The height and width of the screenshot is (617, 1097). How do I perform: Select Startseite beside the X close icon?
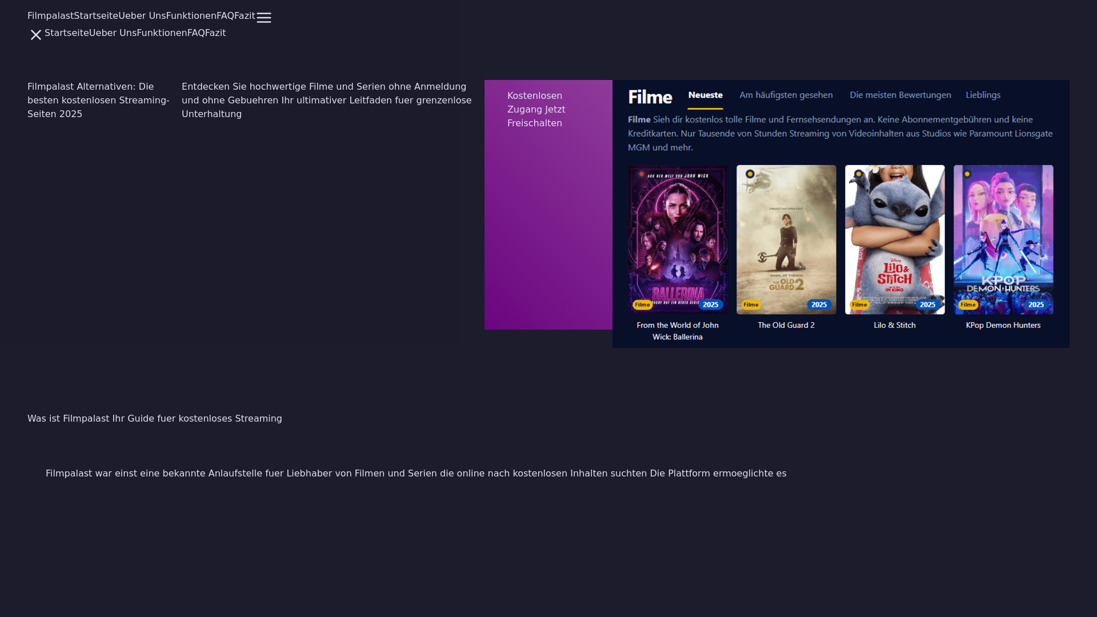pos(67,33)
